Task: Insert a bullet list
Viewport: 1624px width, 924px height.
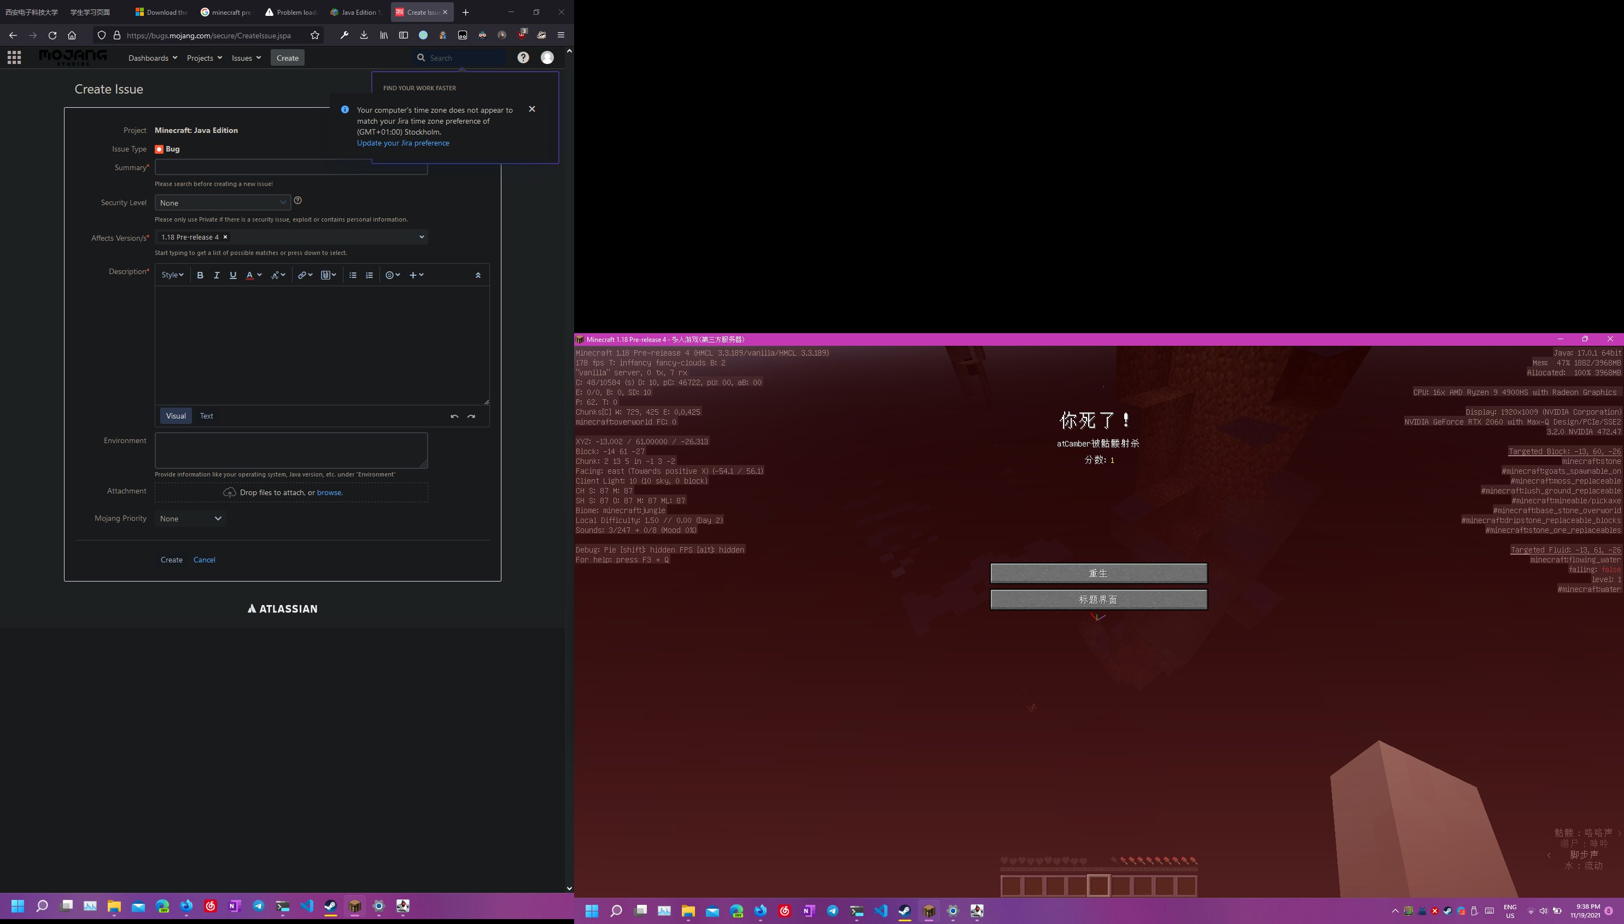Action: click(x=353, y=275)
